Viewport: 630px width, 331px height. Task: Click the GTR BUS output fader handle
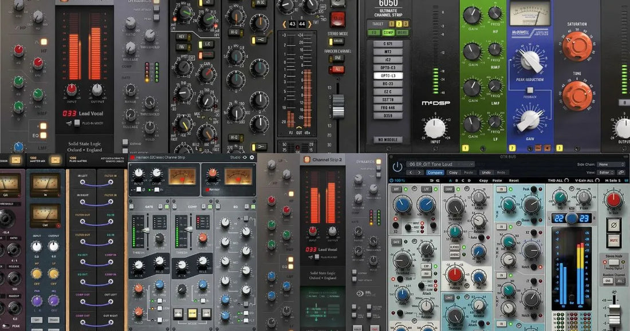pos(613,314)
